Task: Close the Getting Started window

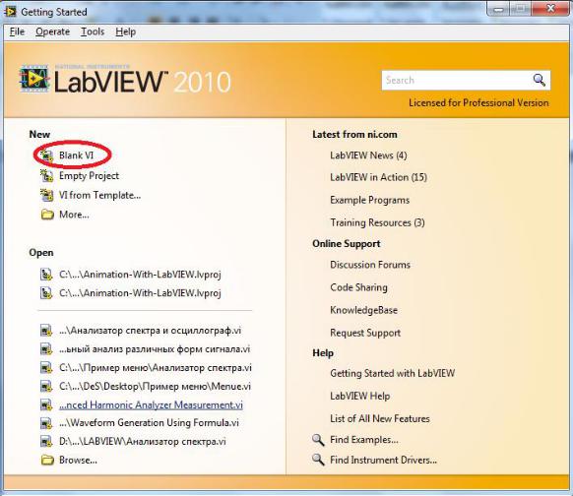Action: [550, 8]
